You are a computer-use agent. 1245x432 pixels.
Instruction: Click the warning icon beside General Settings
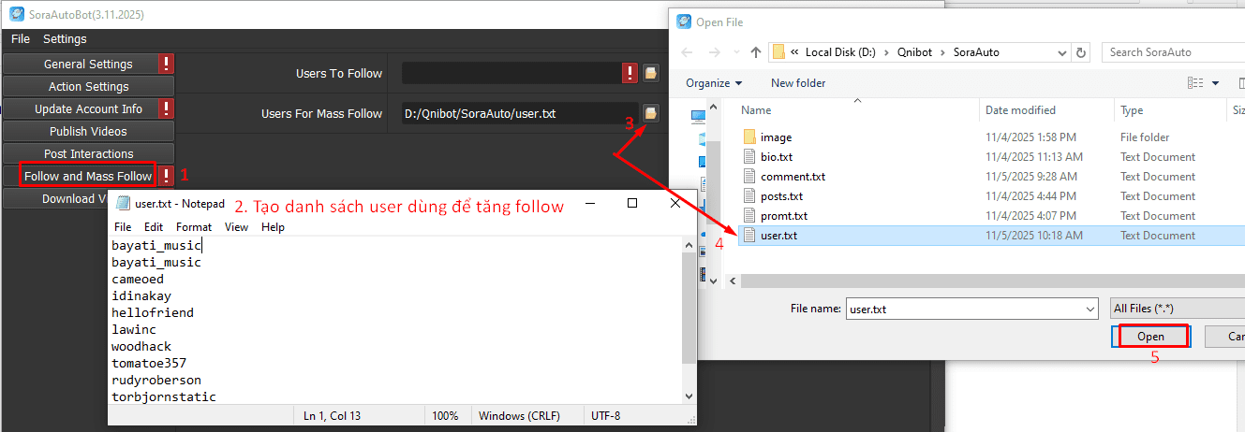tap(167, 64)
